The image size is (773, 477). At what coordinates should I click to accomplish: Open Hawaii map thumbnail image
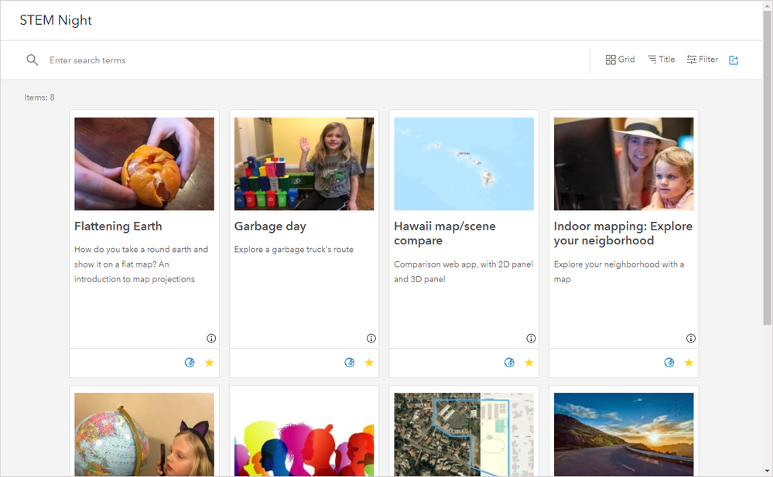point(464,164)
